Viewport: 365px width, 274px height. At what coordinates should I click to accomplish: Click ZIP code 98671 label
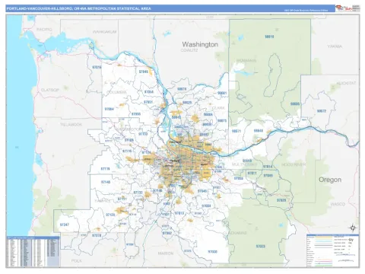click(x=236, y=131)
